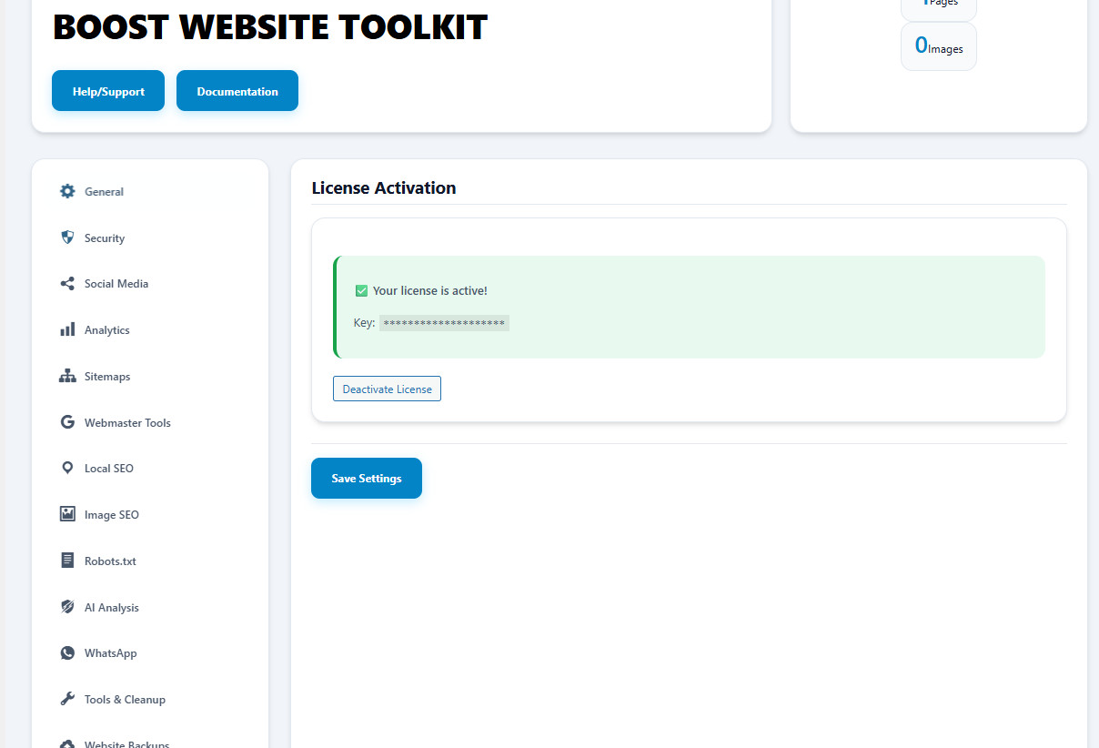Select the Social Media share icon

tap(67, 284)
